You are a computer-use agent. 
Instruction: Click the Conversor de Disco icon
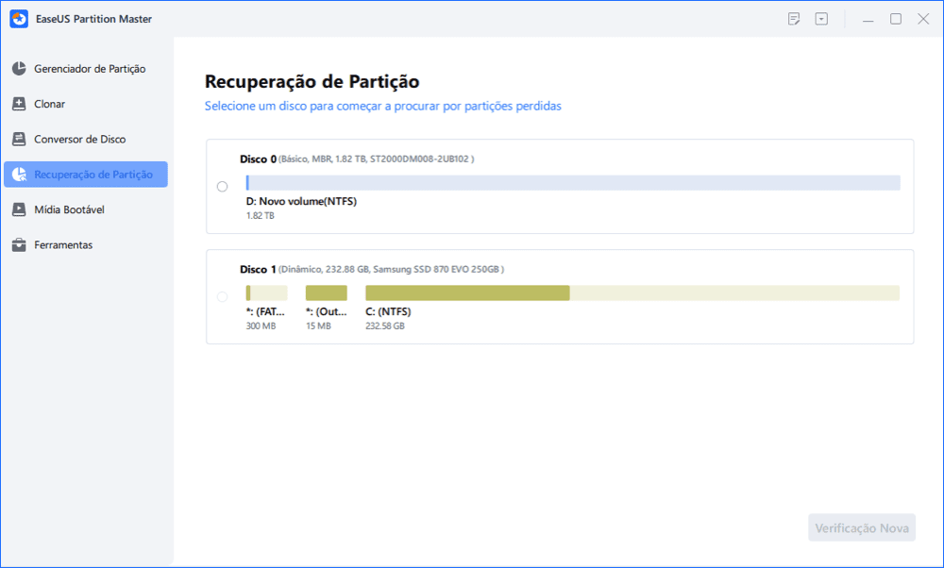pos(19,139)
